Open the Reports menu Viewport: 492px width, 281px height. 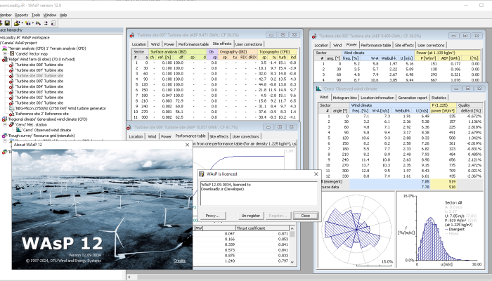(21, 15)
